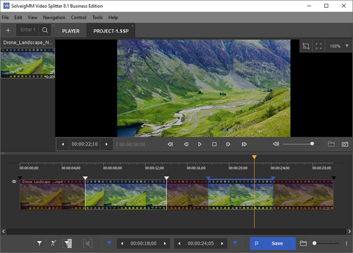The height and width of the screenshot is (253, 353).
Task: Open the Tools menu
Action: click(97, 17)
